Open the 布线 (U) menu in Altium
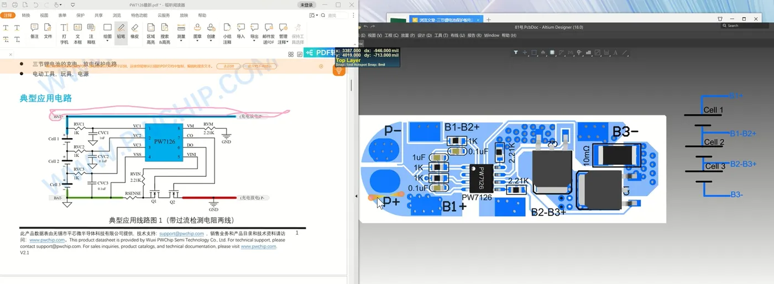Screen dimensions: 774x284 point(457,35)
